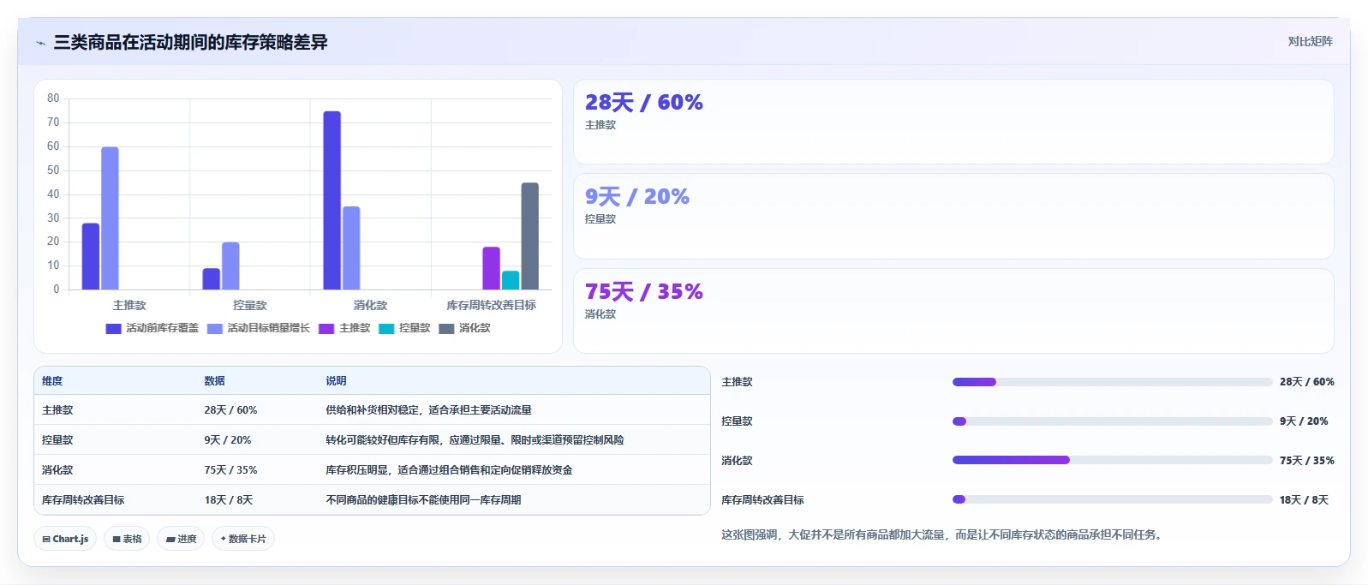Select the 表格 chip

(x=127, y=539)
